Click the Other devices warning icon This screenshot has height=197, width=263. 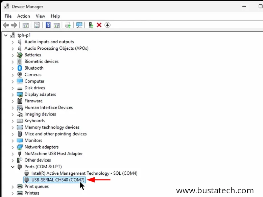tap(20, 160)
